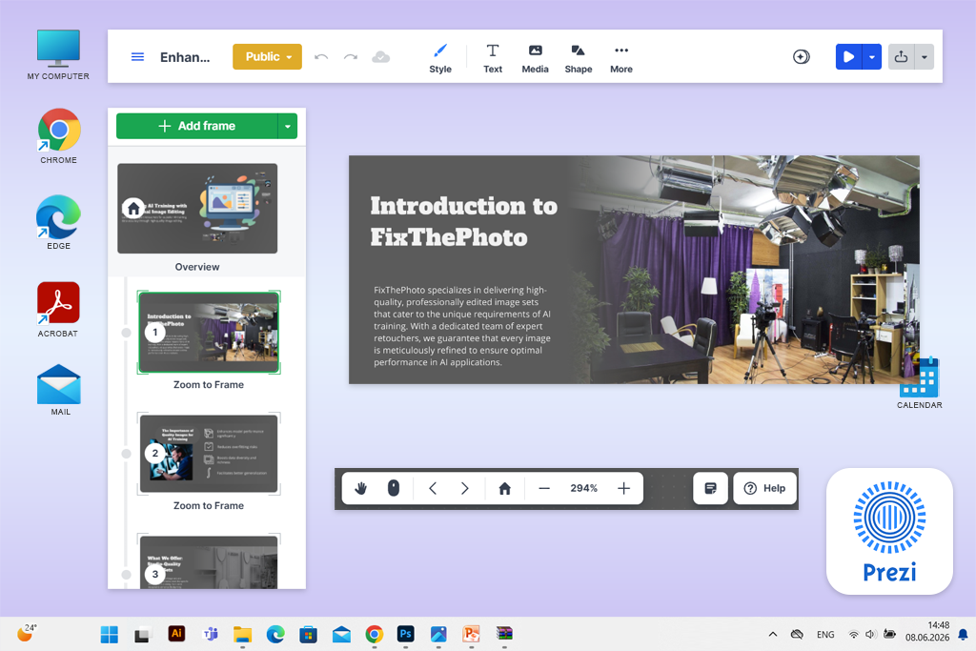
Task: Open the Windows Start menu
Action: pos(110,634)
